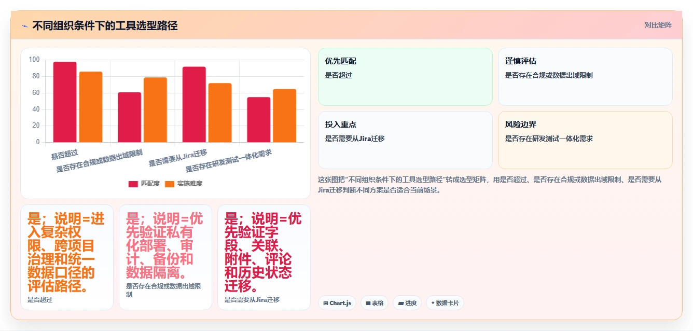Click the red bar for 是否存在合规或数据出域限制
This screenshot has width=693, height=331.
point(130,117)
